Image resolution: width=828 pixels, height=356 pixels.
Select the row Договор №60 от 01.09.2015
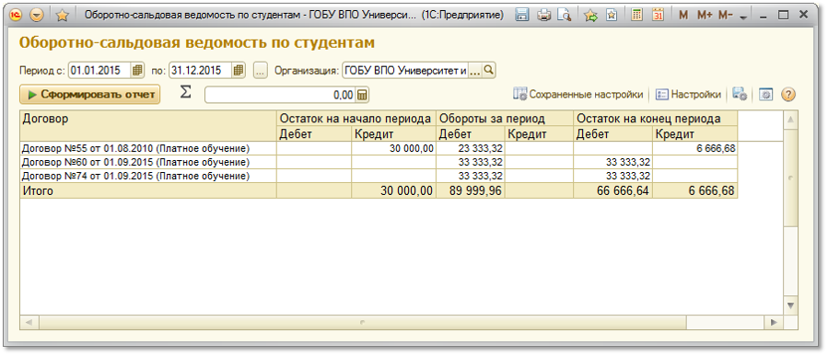click(148, 162)
